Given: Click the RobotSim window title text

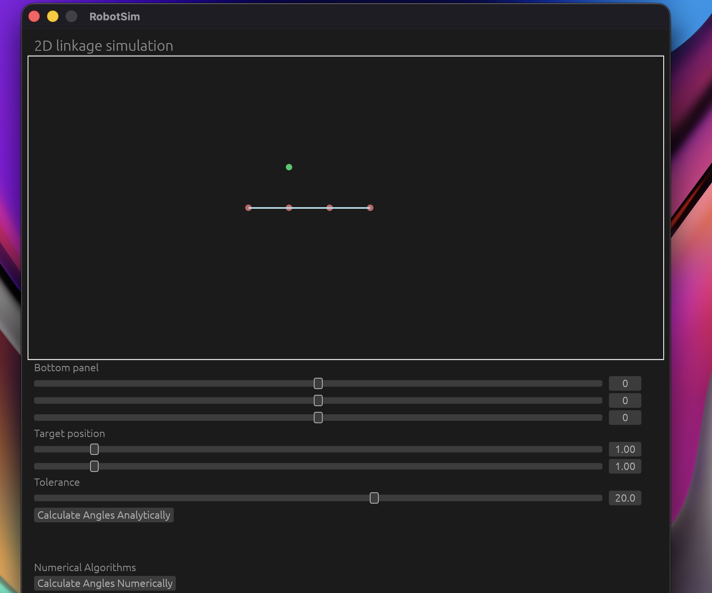Looking at the screenshot, I should [x=114, y=17].
